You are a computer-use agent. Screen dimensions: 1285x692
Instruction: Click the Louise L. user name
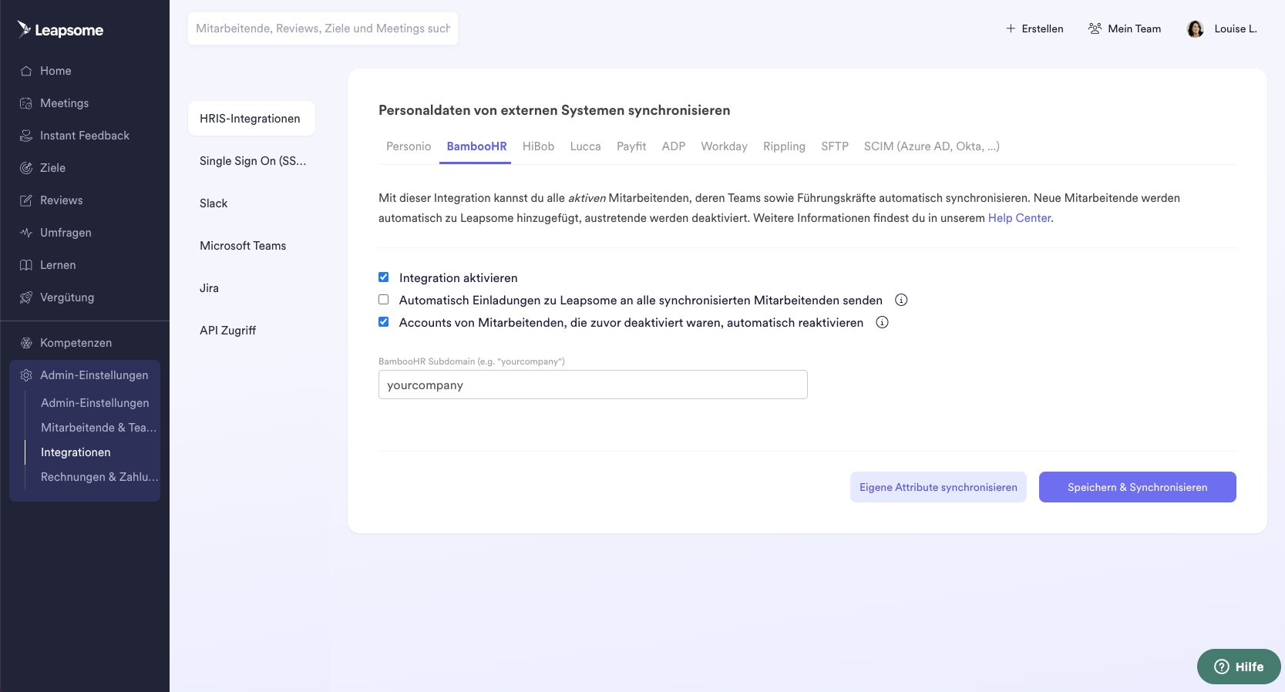point(1236,29)
